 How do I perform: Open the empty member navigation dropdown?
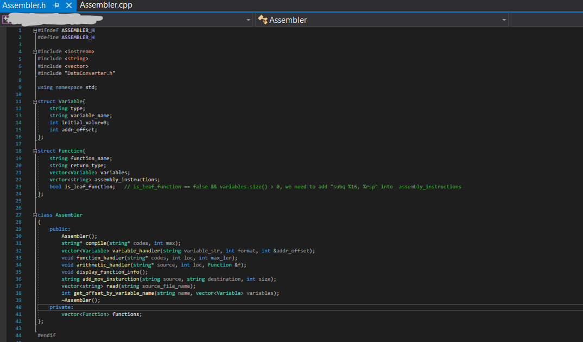546,20
